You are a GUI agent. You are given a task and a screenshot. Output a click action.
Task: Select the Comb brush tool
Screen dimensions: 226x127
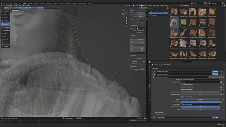6,24
